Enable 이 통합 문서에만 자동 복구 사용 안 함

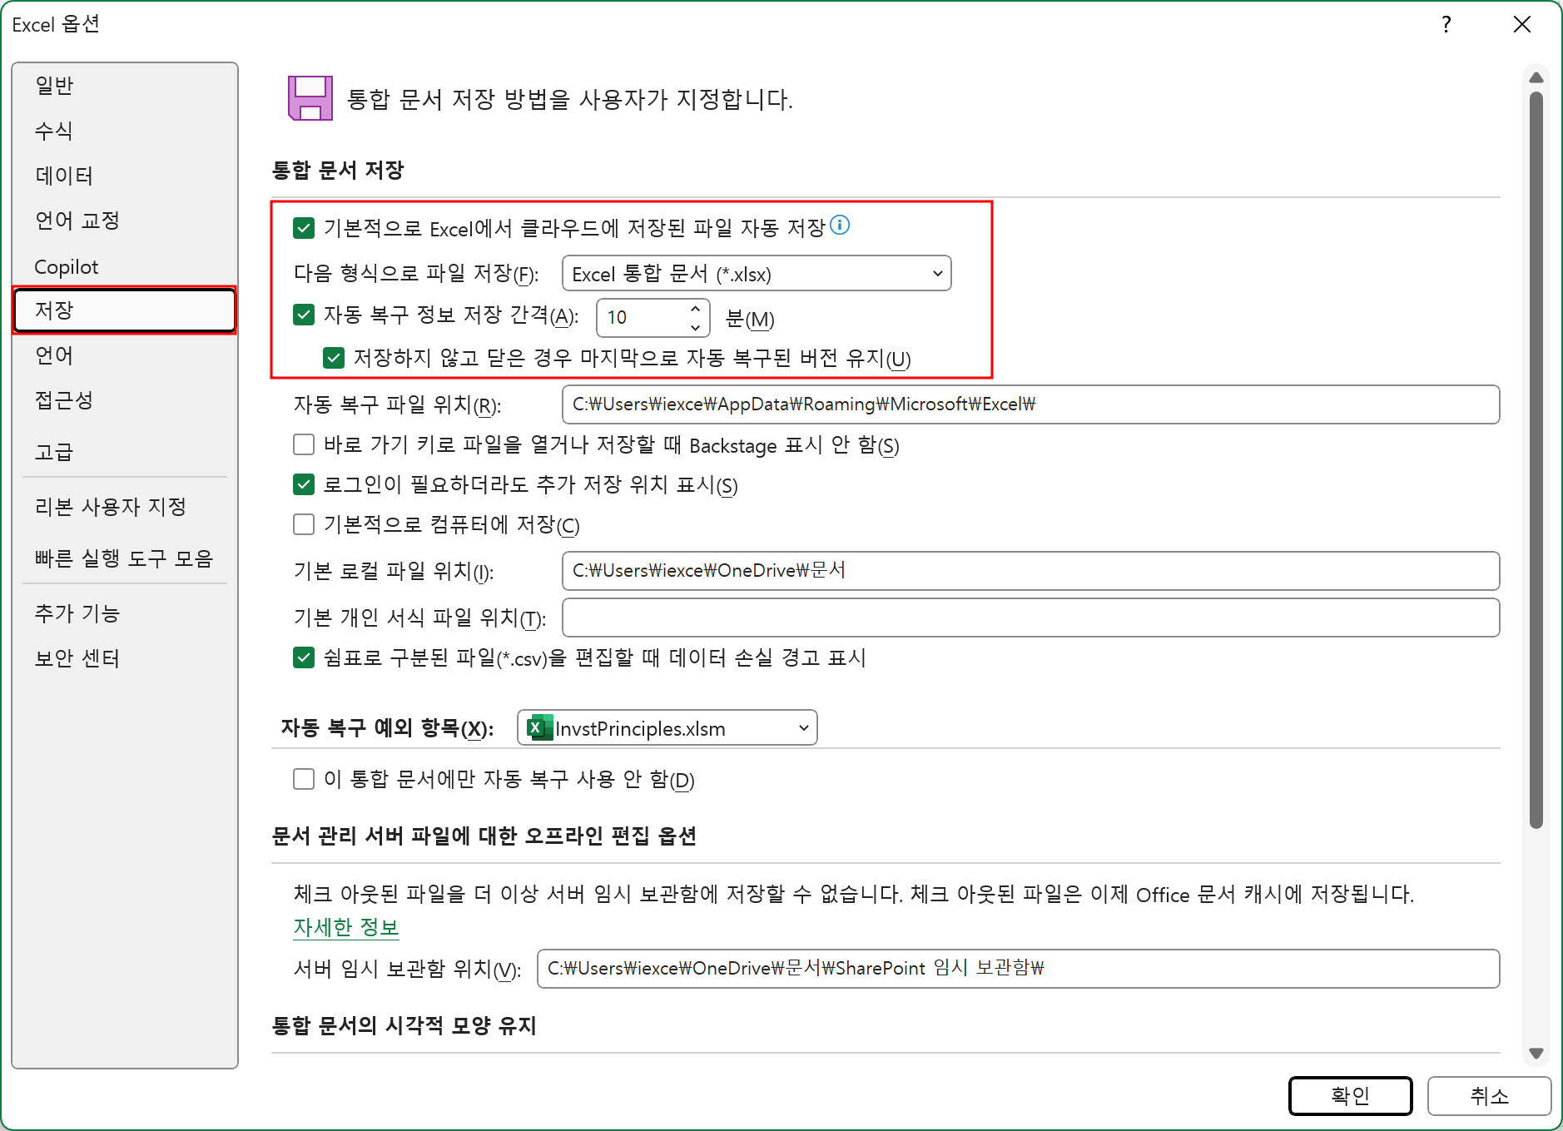[304, 779]
